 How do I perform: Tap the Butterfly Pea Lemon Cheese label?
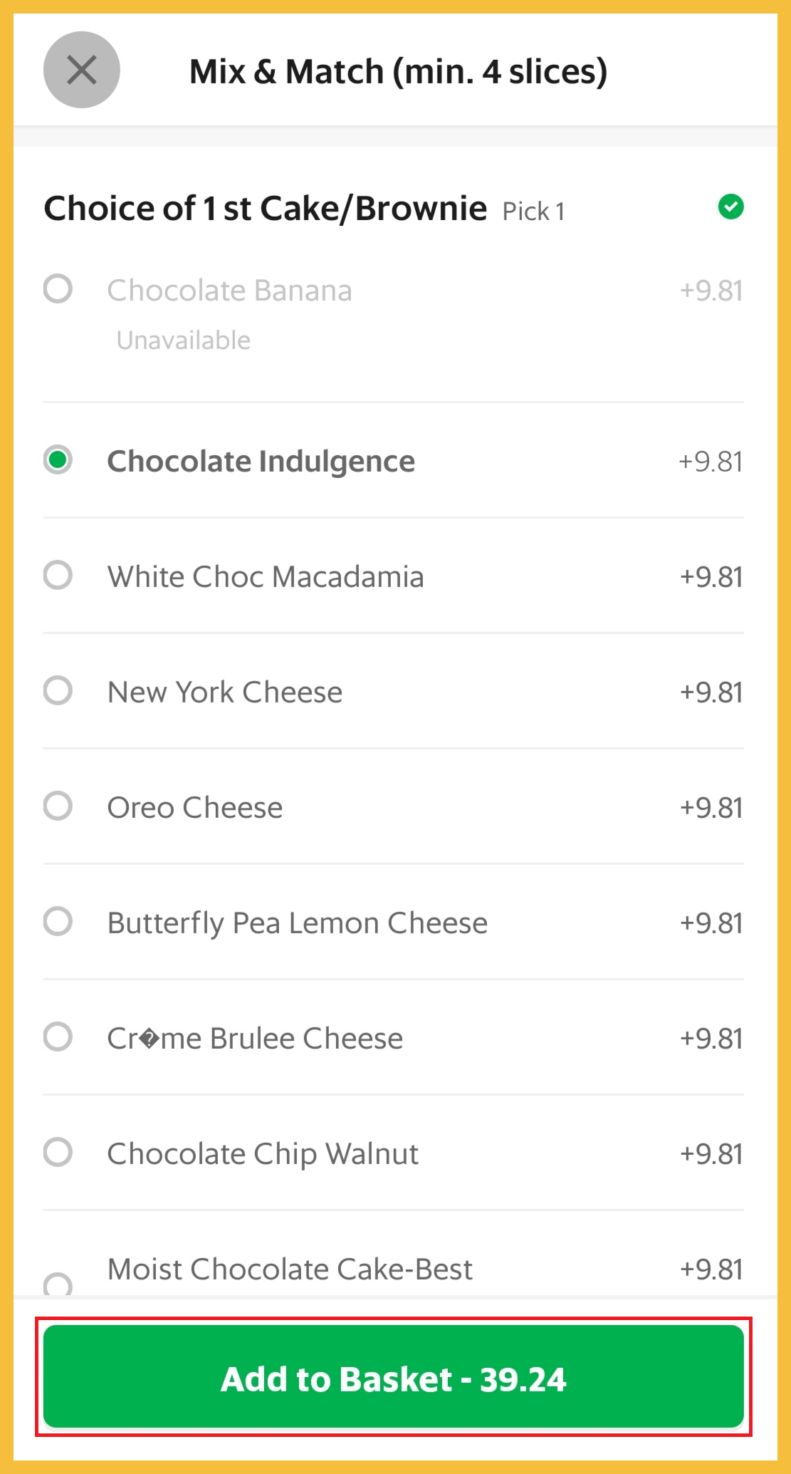pos(298,923)
